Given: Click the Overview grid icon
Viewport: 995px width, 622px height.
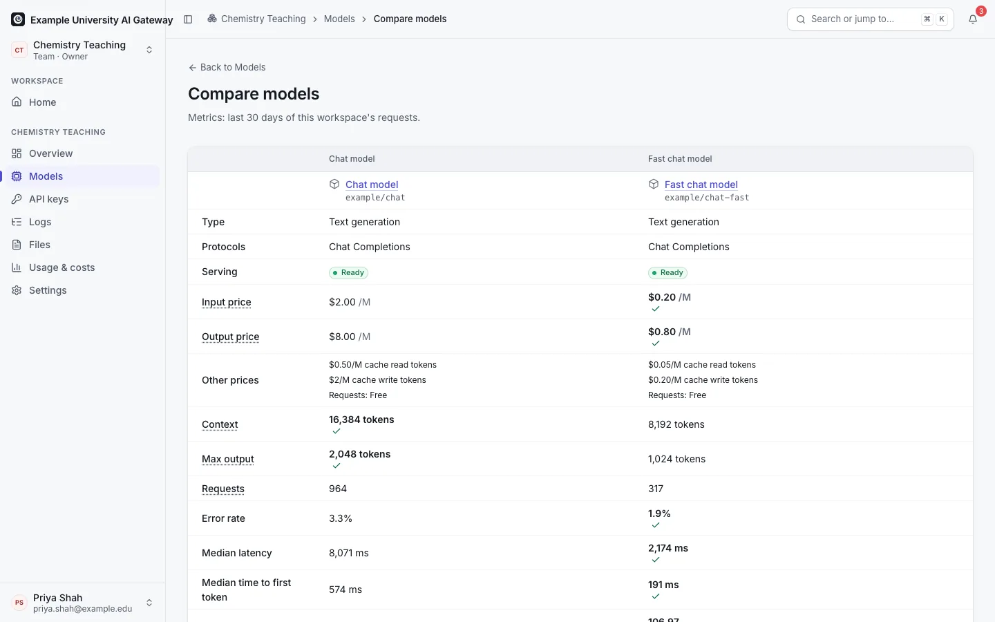Looking at the screenshot, I should coord(17,153).
